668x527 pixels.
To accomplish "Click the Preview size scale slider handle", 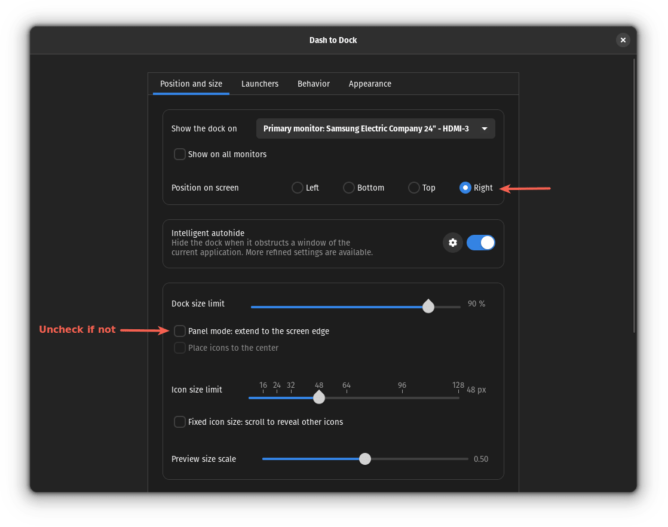I will click(x=365, y=459).
